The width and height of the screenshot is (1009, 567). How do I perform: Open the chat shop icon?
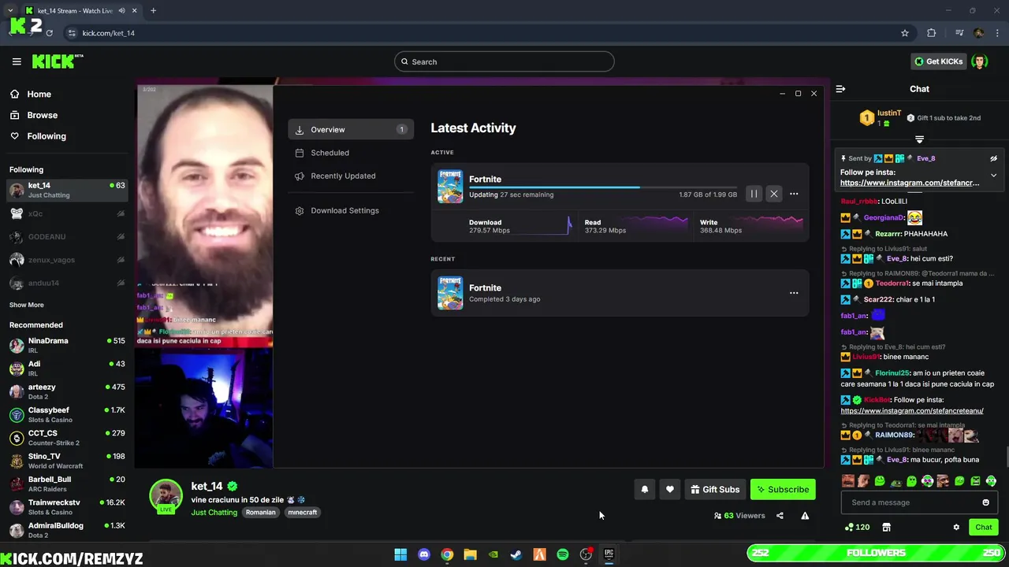tap(886, 527)
